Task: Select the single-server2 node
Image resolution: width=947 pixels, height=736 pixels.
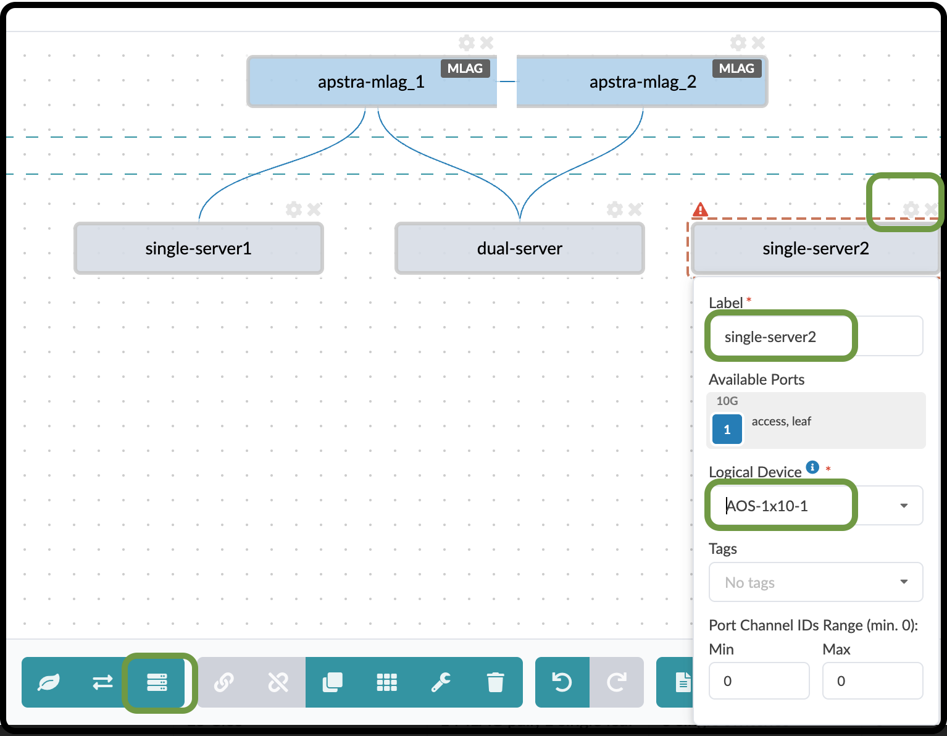Action: pos(816,248)
